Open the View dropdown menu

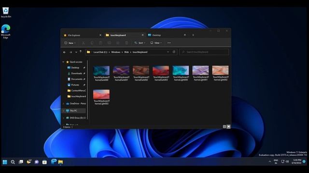(x=156, y=43)
